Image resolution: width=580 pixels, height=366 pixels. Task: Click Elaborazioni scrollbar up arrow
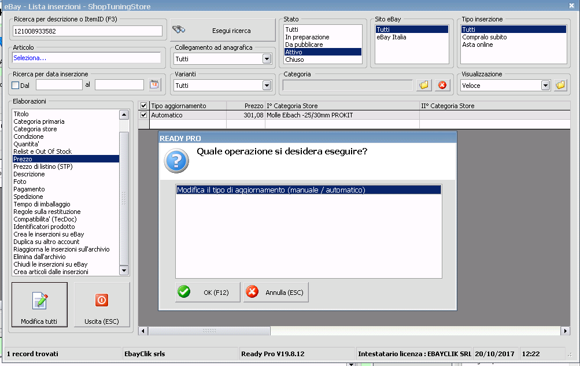click(x=124, y=114)
